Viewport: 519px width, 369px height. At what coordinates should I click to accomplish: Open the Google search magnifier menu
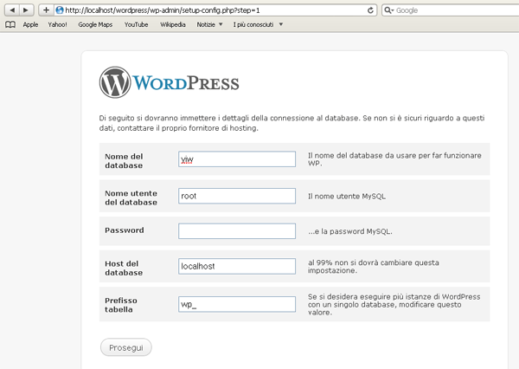pos(388,10)
